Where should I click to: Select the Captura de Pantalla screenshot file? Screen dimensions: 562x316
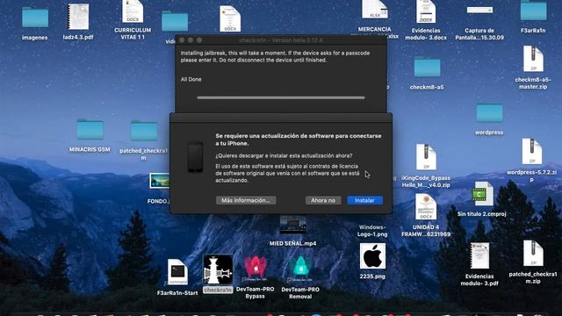tap(479, 10)
